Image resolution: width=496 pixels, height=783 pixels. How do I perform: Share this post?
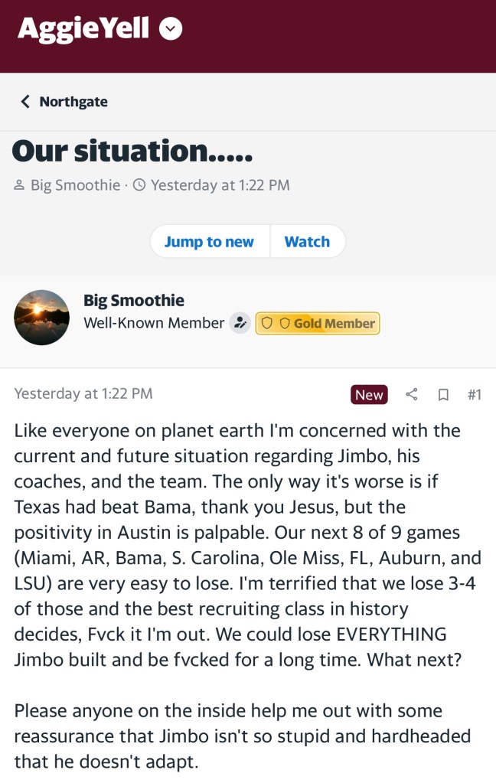click(412, 395)
